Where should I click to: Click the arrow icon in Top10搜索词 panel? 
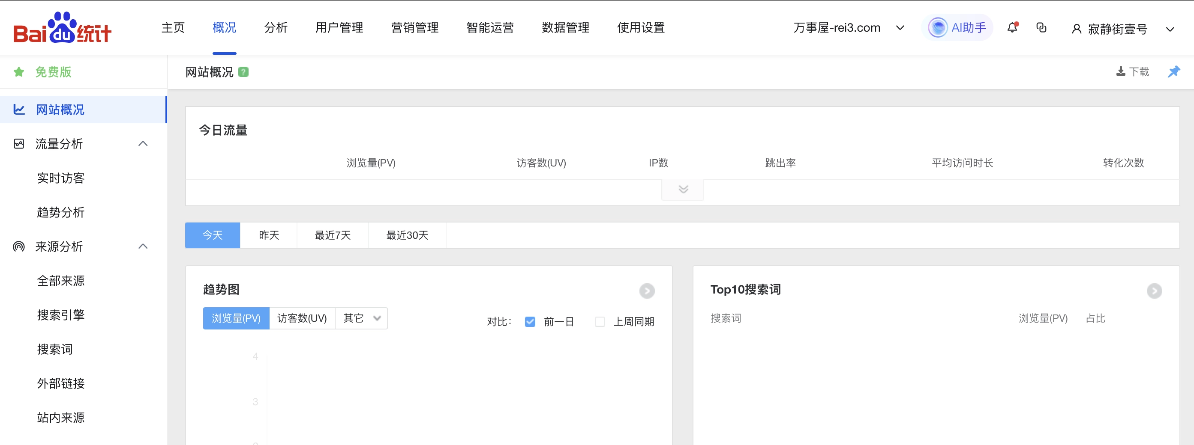1154,291
